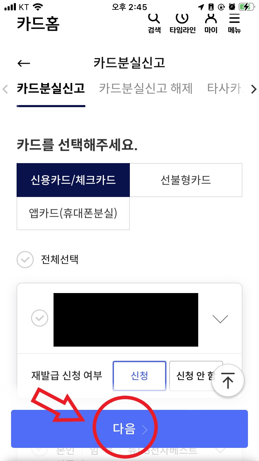Image resolution: width=259 pixels, height=461 pixels.
Task: Expand the card details chevron
Action: coord(220,318)
